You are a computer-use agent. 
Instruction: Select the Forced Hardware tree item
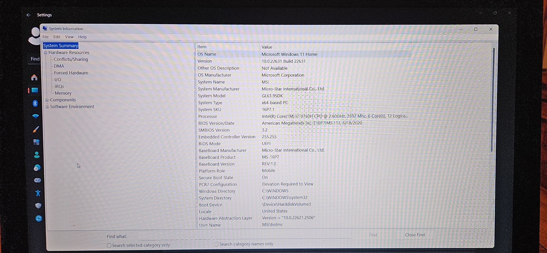pyautogui.click(x=71, y=73)
